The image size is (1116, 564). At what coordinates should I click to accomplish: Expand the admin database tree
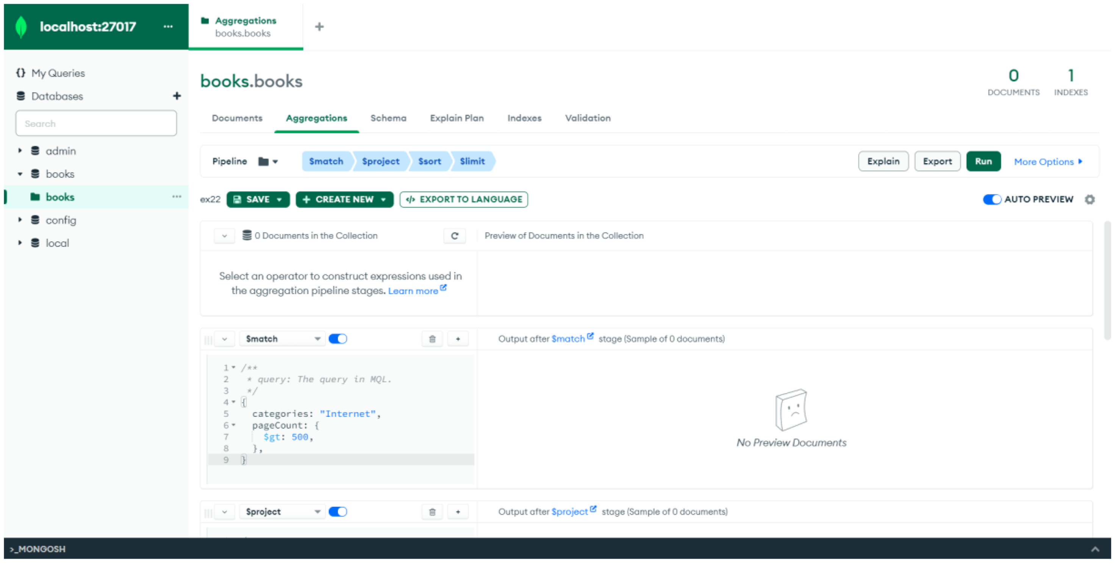pos(20,151)
